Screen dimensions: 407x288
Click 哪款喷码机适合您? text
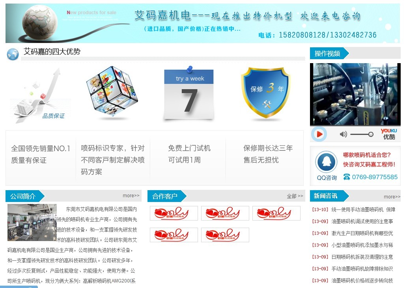[x=367, y=155]
